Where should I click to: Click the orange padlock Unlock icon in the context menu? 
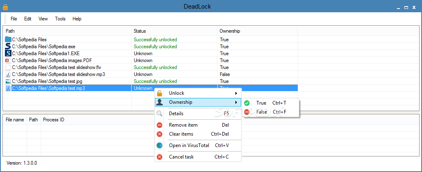[160, 93]
